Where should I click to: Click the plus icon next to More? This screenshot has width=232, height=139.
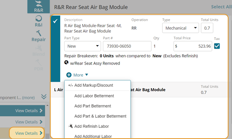(69, 75)
